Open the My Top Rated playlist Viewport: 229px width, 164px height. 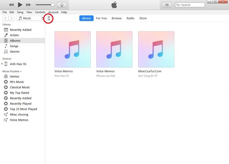click(23, 93)
